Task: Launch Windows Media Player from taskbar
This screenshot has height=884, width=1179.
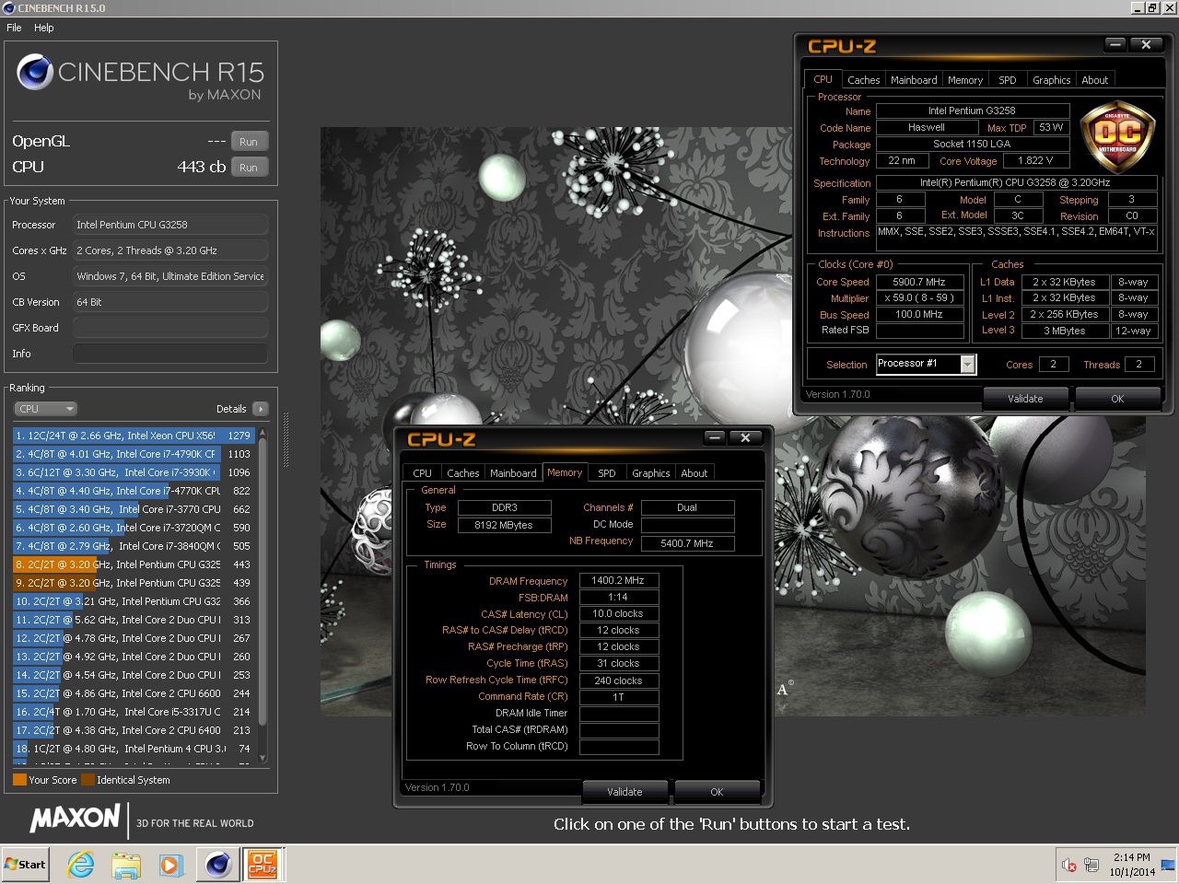Action: point(170,865)
